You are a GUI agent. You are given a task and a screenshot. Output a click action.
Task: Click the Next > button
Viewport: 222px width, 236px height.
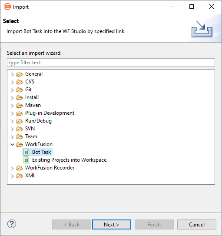(112, 225)
